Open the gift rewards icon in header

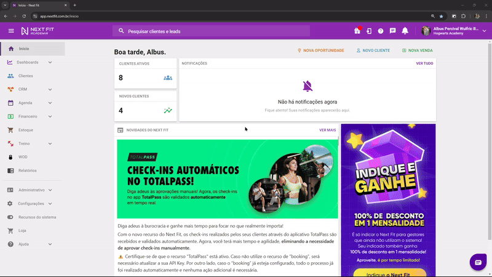coord(357,31)
